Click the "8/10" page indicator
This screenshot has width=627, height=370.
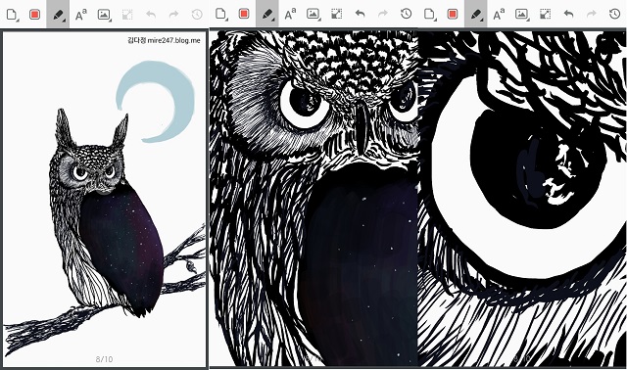(x=105, y=359)
